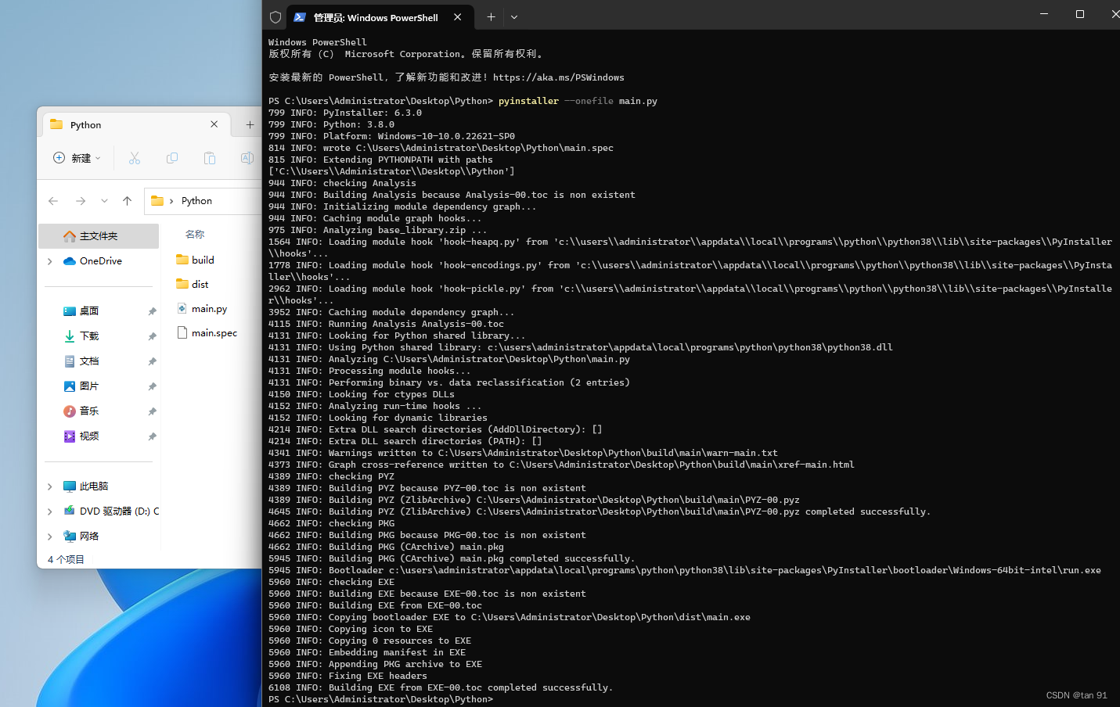Screen dimensions: 1120x707
Task: Select DVD 驱动器 (D:) in sidebar
Action: (110, 511)
